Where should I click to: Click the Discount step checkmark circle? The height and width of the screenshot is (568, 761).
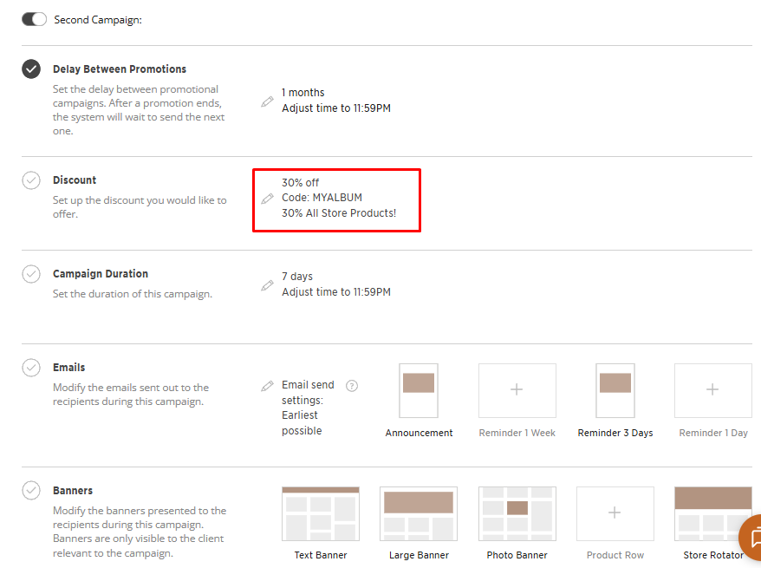pyautogui.click(x=31, y=180)
